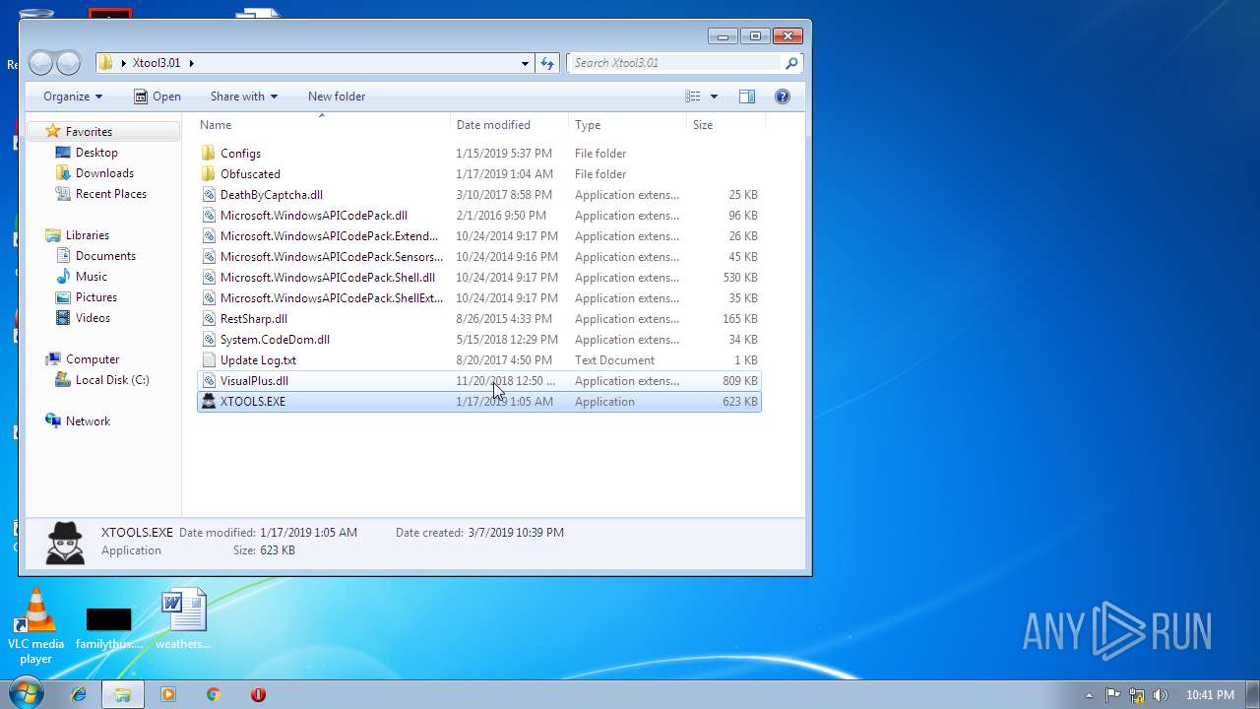
Task: Select the Update Log.txt file icon
Action: pos(208,360)
